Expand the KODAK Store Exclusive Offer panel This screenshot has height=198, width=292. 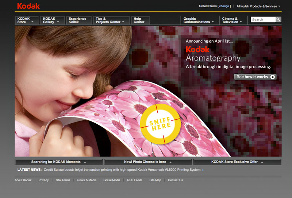pos(237,162)
